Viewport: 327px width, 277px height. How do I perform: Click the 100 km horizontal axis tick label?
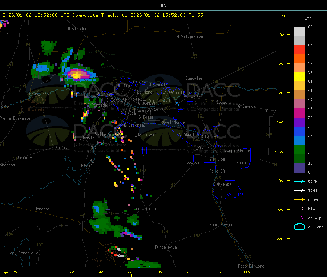click(x=188, y=272)
